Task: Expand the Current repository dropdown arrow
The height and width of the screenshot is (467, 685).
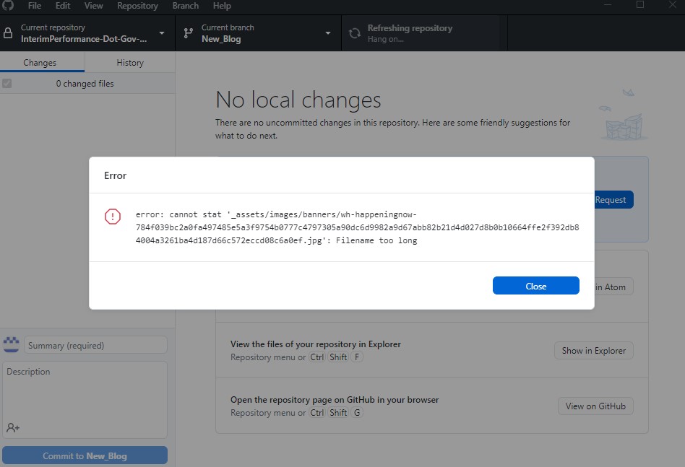Action: (x=162, y=33)
